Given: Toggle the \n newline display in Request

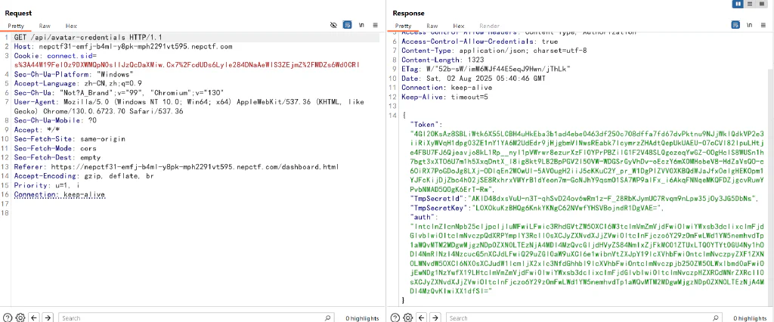Looking at the screenshot, I should (362, 25).
